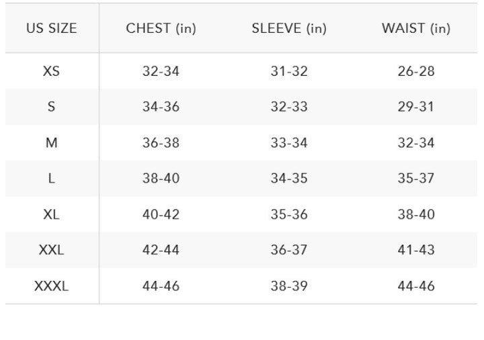Click the SLEEVE (in) column header
Image resolution: width=484 pixels, height=340 pixels.
tap(289, 29)
